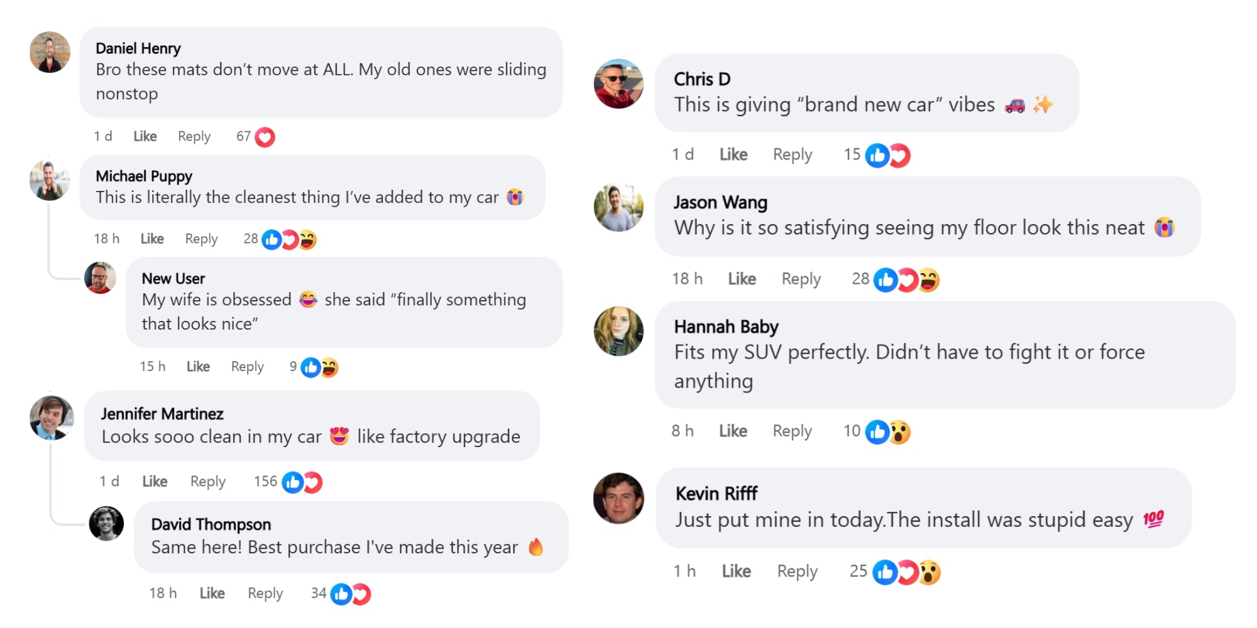Open reactions on Jennifer Martinez's comment

point(302,482)
